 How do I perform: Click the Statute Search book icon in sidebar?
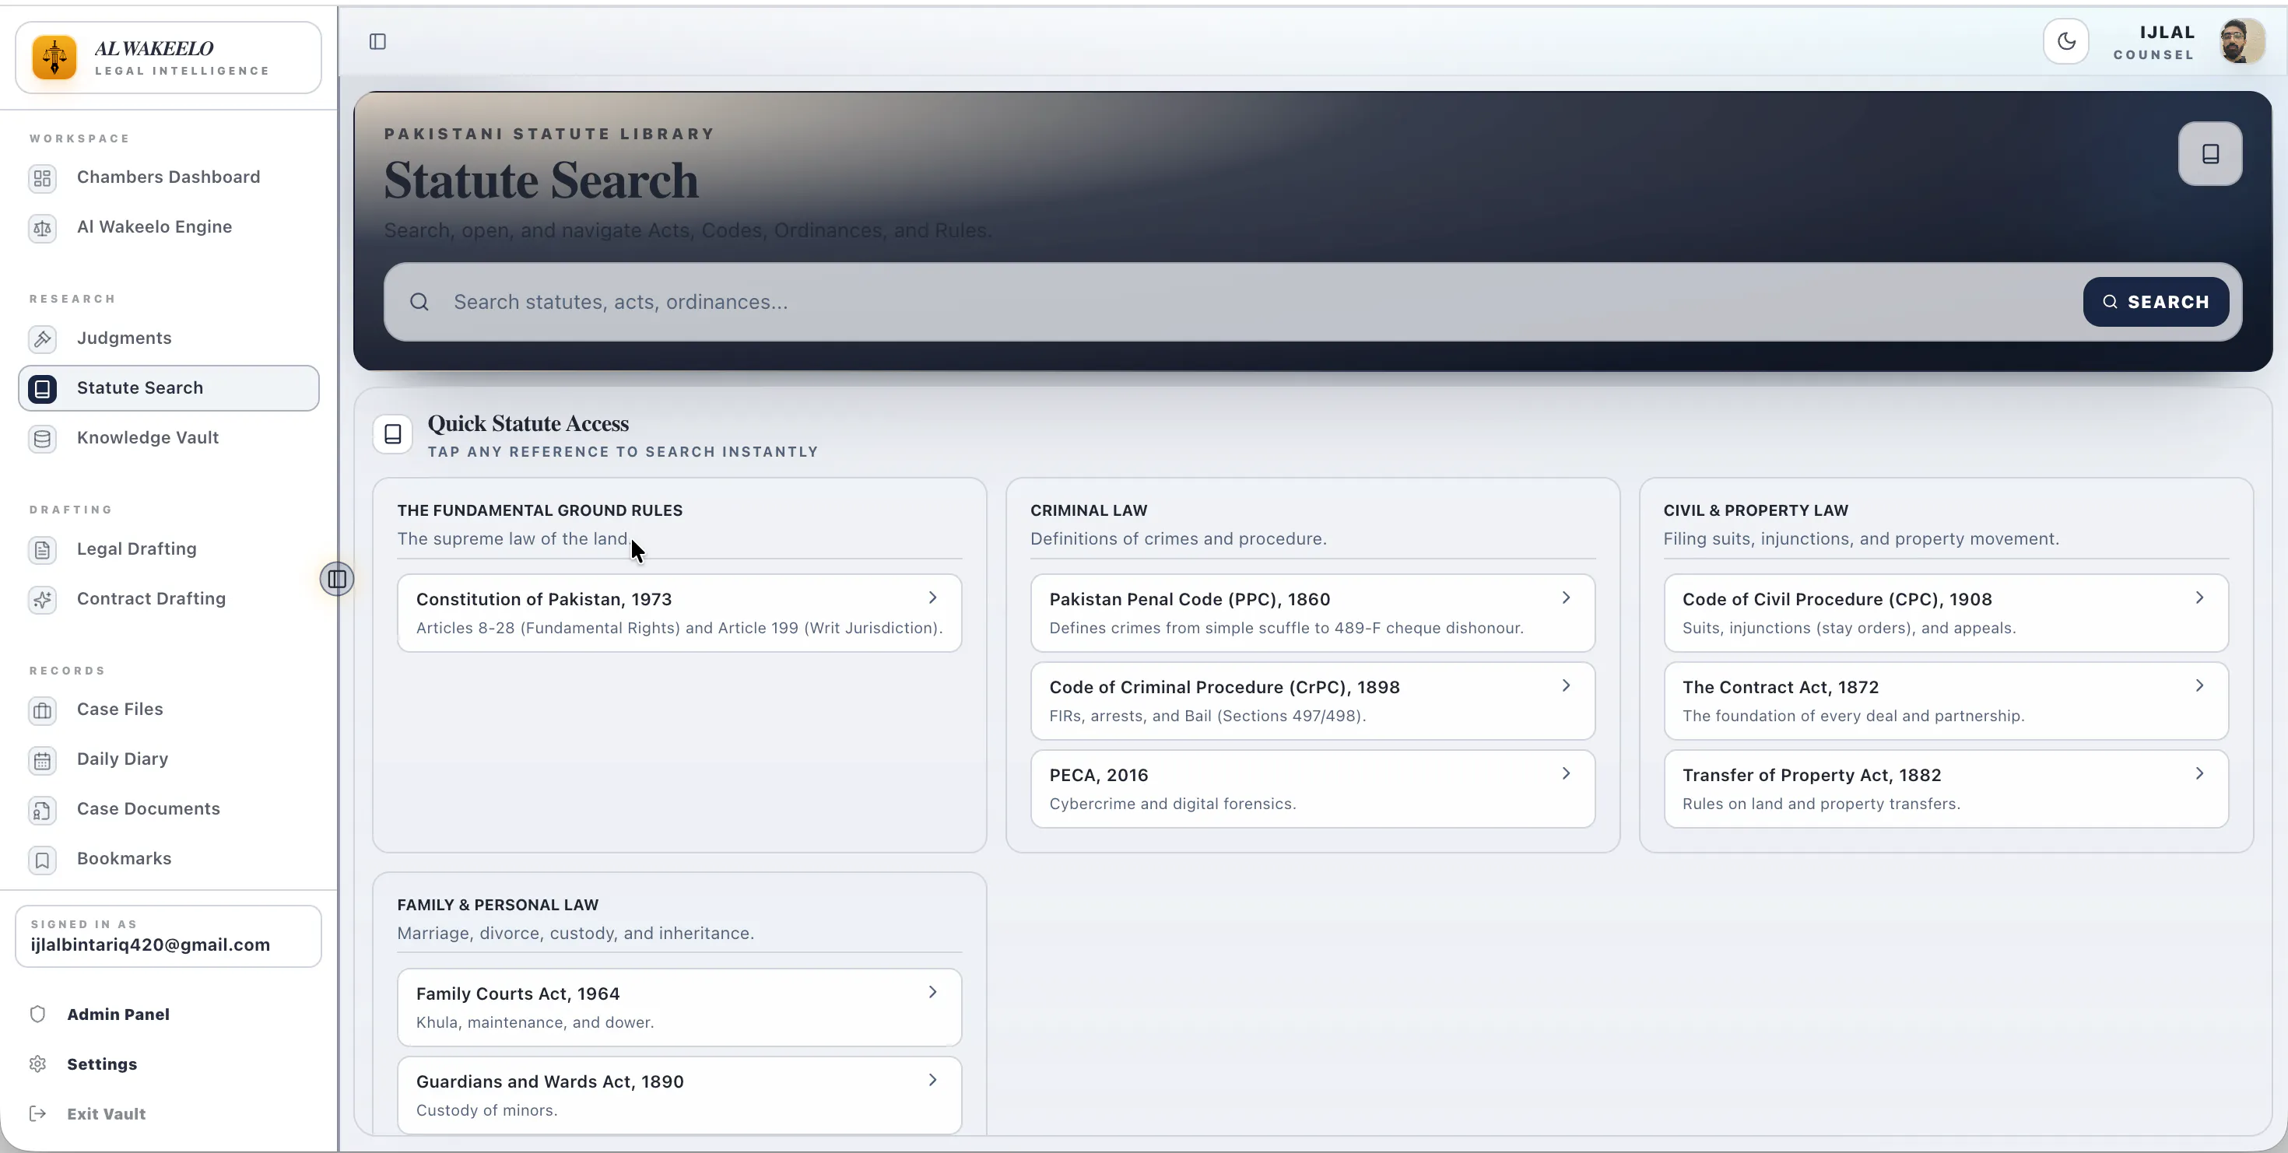click(43, 389)
